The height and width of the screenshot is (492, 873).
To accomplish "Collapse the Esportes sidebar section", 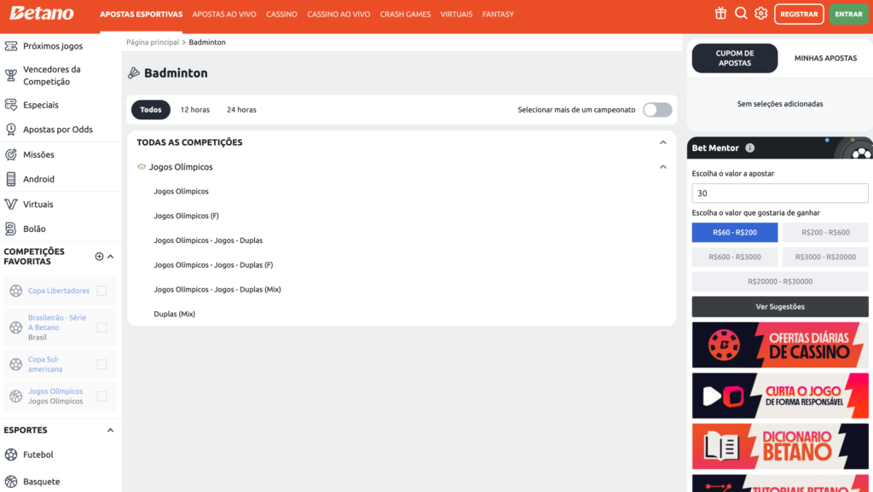I will (110, 431).
